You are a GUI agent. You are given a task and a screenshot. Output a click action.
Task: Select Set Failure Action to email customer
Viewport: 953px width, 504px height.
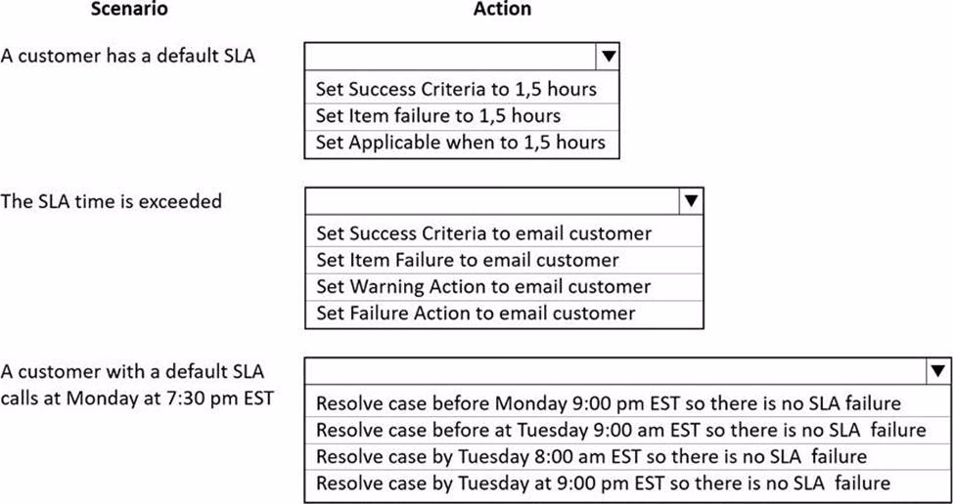point(476,314)
